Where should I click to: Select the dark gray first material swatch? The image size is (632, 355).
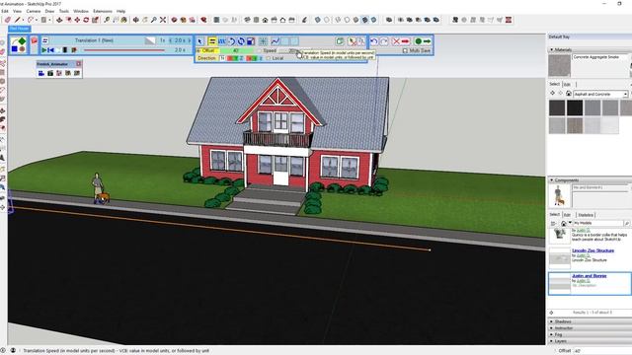pyautogui.click(x=557, y=107)
